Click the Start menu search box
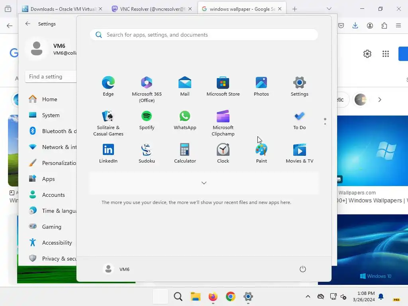The image size is (408, 306). point(204,35)
